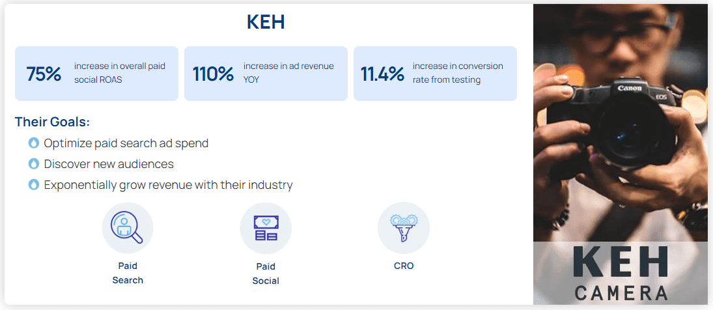Select the 11.4% conversion rate card
713x310 pixels.
[x=435, y=74]
